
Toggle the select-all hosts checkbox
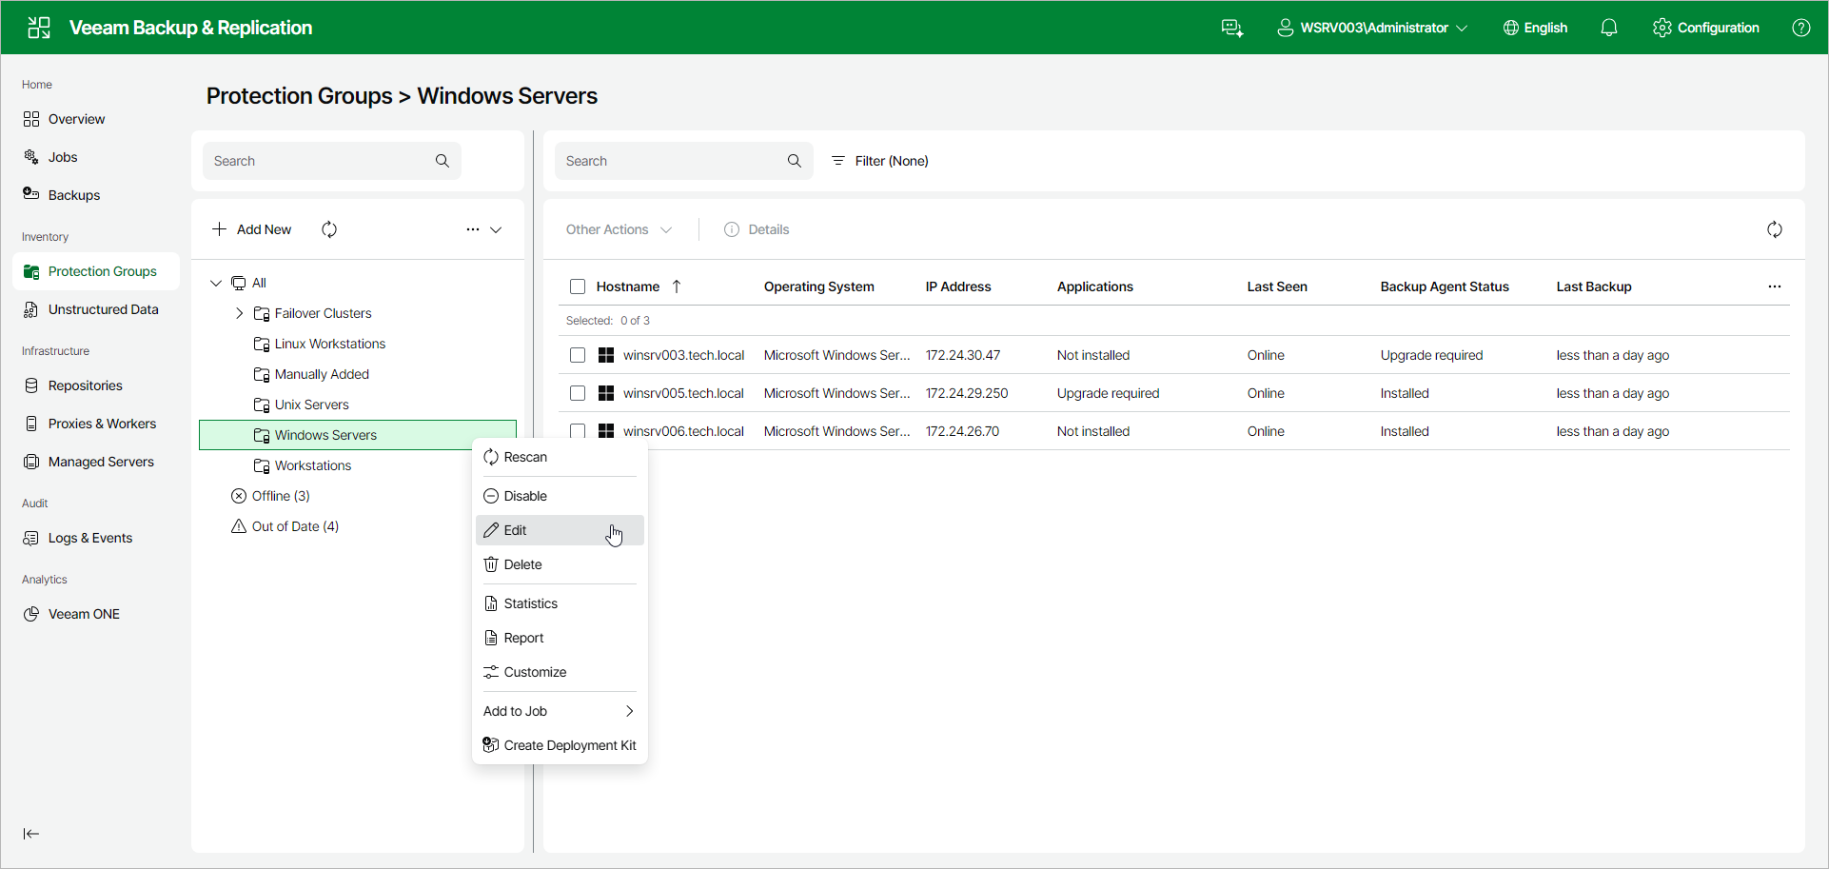(x=578, y=286)
